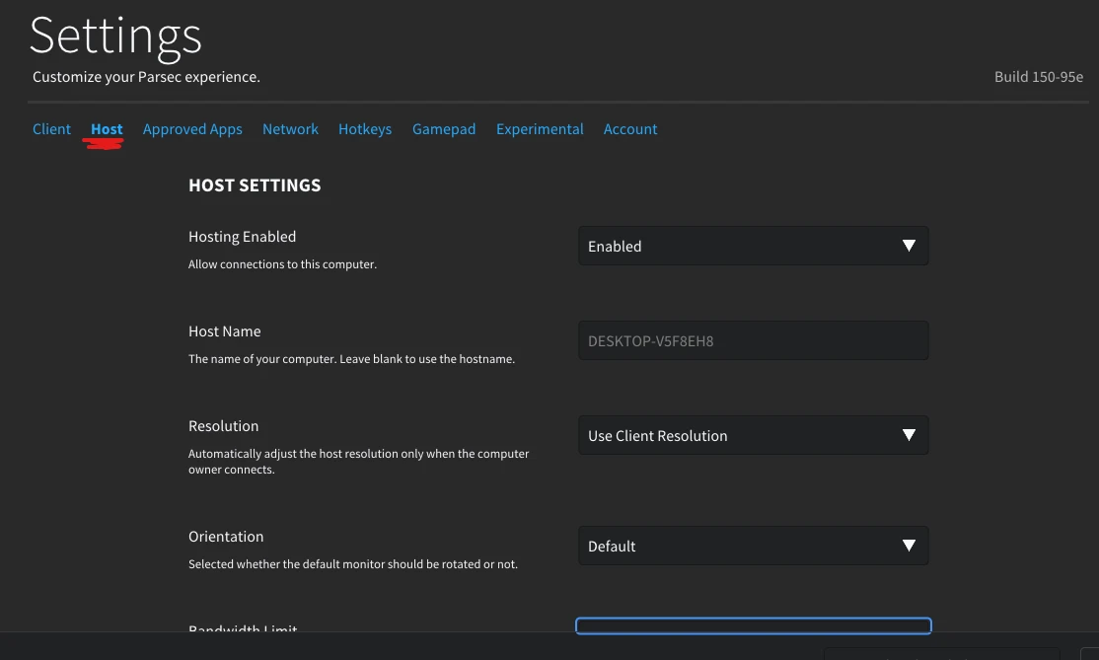This screenshot has height=660, width=1099.
Task: Click the arrow icon beside Use Client Resolution
Action: (910, 435)
